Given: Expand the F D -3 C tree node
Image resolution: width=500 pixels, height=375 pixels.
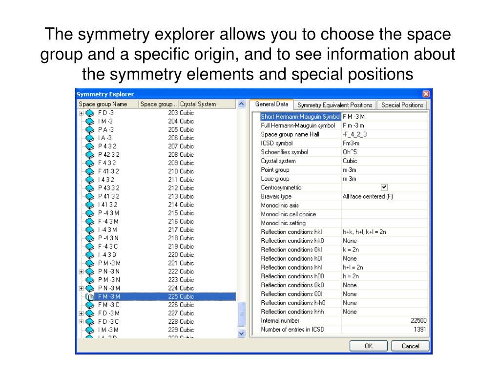Looking at the screenshot, I should (82, 322).
